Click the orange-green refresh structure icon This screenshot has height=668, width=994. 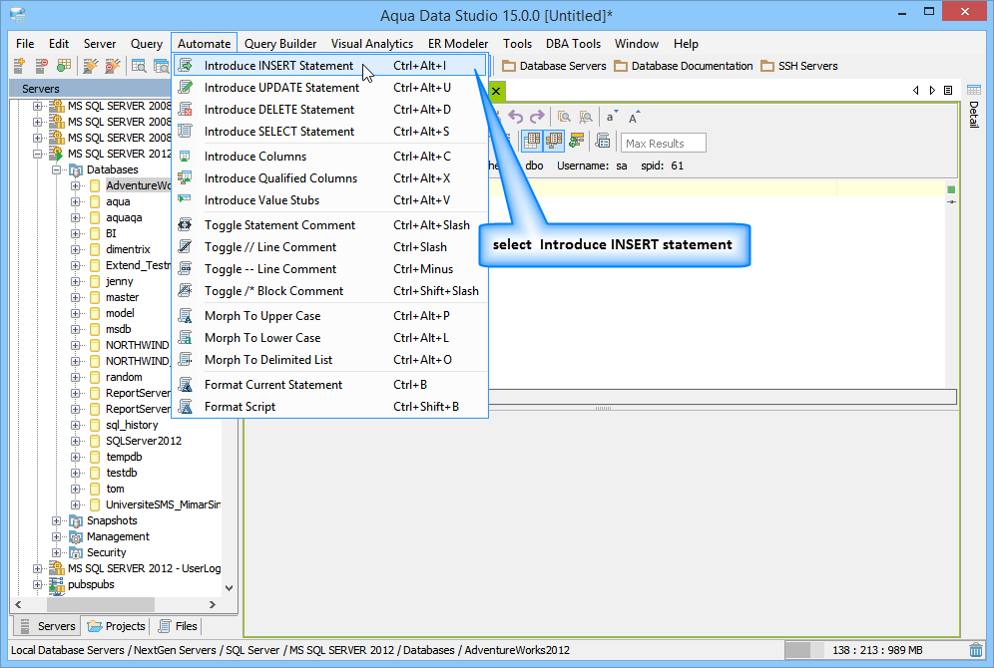click(x=576, y=141)
